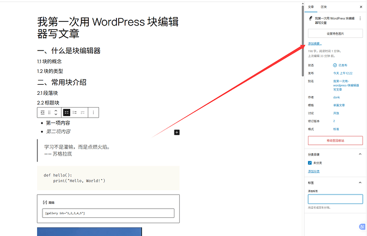Click the floating translate icon at bottom right
Image resolution: width=367 pixels, height=236 pixels.
click(x=362, y=226)
